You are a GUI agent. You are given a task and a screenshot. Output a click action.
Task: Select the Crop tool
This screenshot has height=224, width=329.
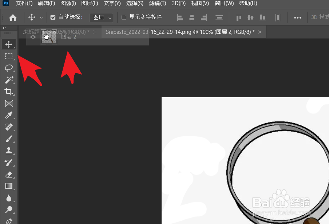tap(9, 92)
